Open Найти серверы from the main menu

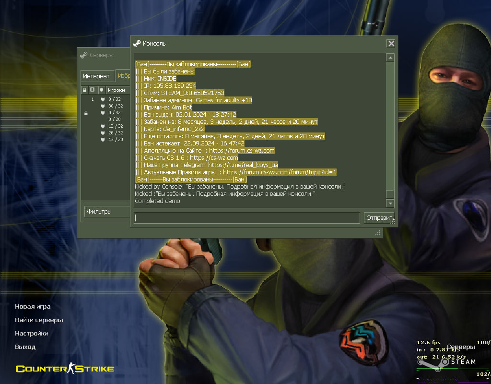tap(39, 320)
